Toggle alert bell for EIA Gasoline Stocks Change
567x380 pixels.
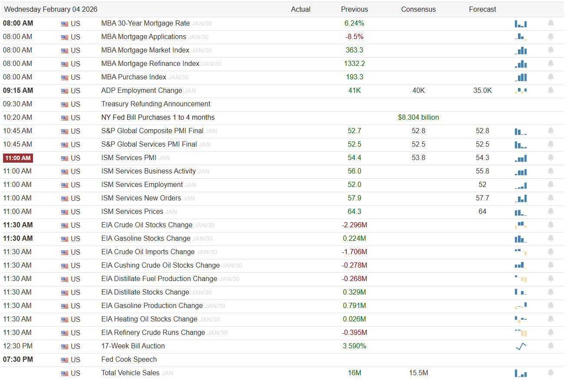click(x=551, y=238)
